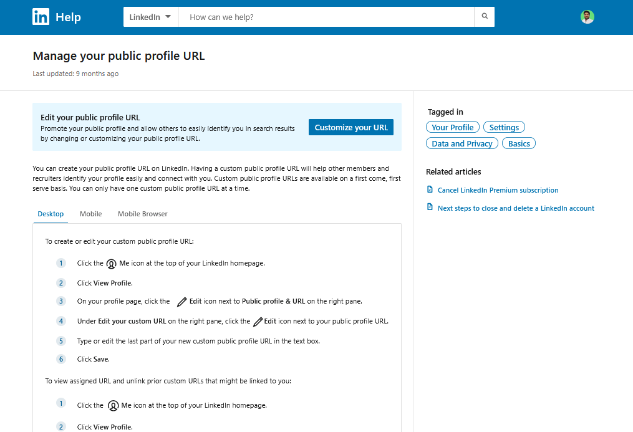Screen dimensions: 633x432
Task: Click the first step 2 Click View Profile text
Action: tap(105, 283)
